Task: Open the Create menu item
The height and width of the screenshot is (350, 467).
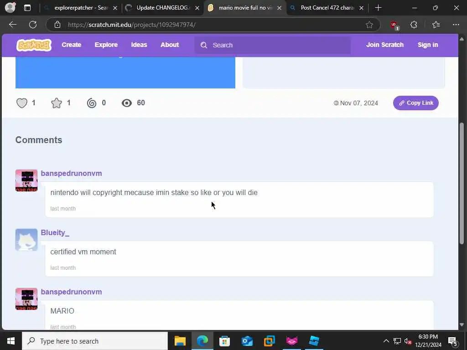Action: [72, 45]
